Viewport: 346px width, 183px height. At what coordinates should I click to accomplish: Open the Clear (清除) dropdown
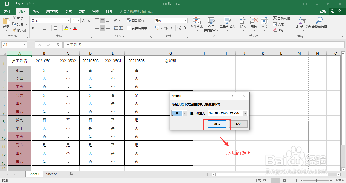coord(280,30)
